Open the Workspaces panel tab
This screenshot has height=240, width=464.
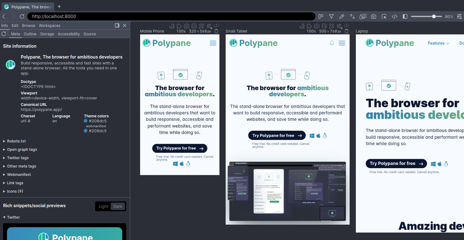50,25
